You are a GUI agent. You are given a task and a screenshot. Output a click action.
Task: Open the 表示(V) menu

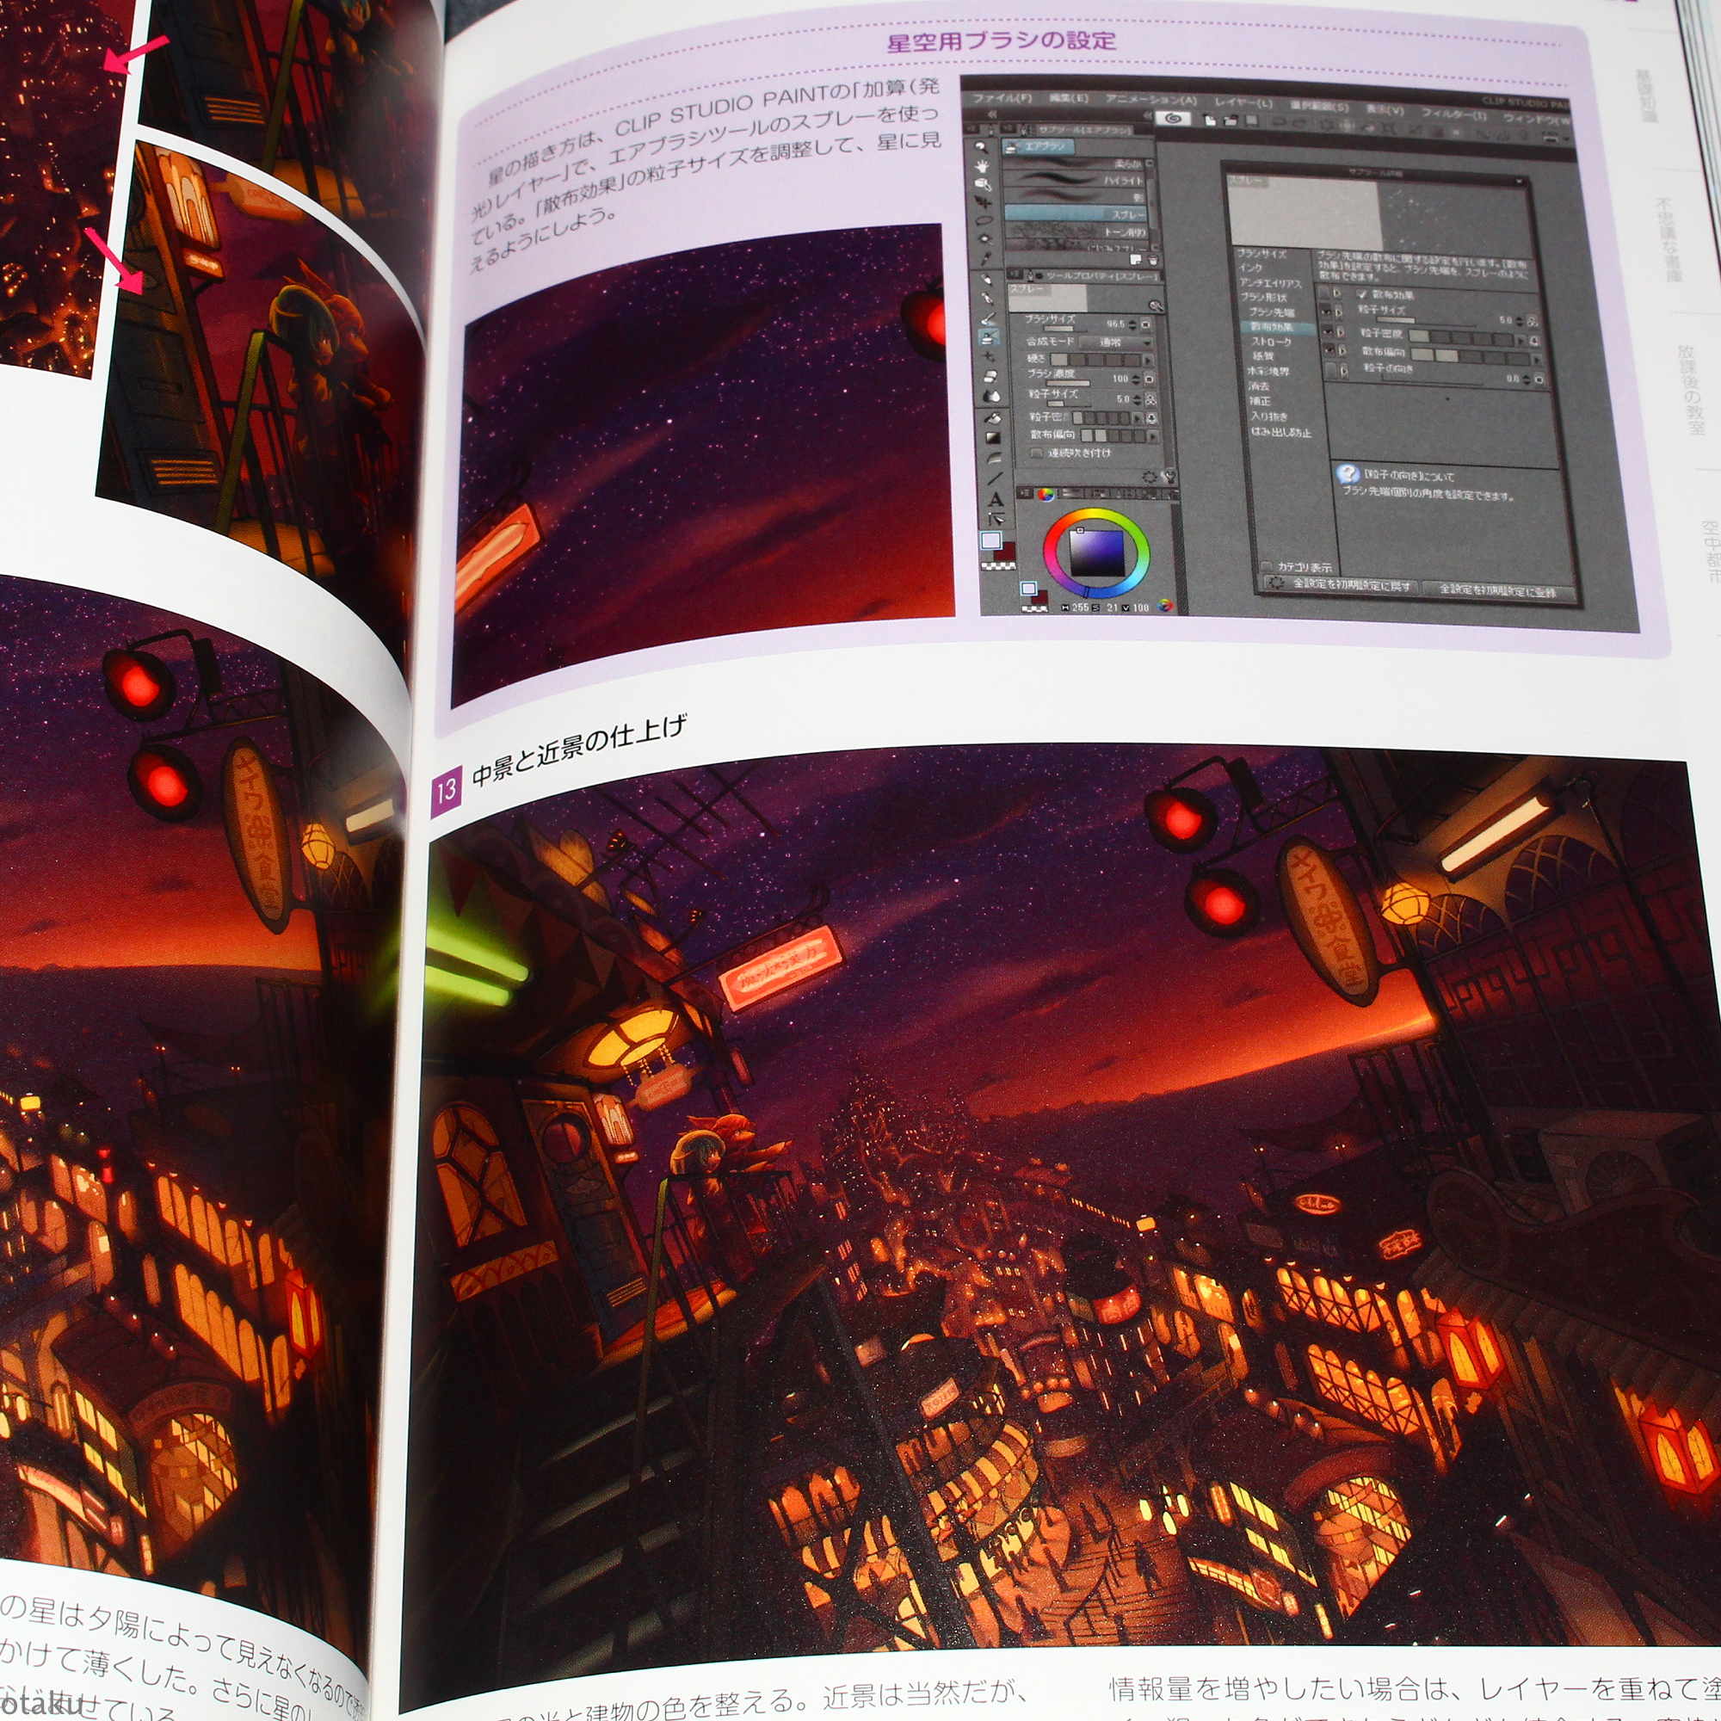click(x=1386, y=111)
